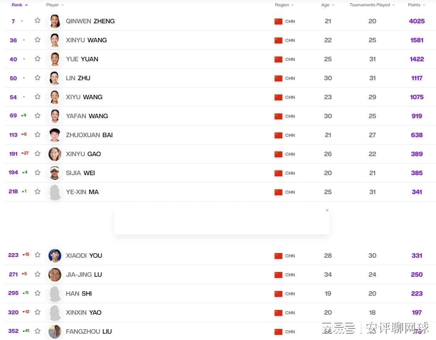Screen dimensions: 436x340
Task: Toggle the favorite star for Xinyu Wang
Action: [x=38, y=40]
